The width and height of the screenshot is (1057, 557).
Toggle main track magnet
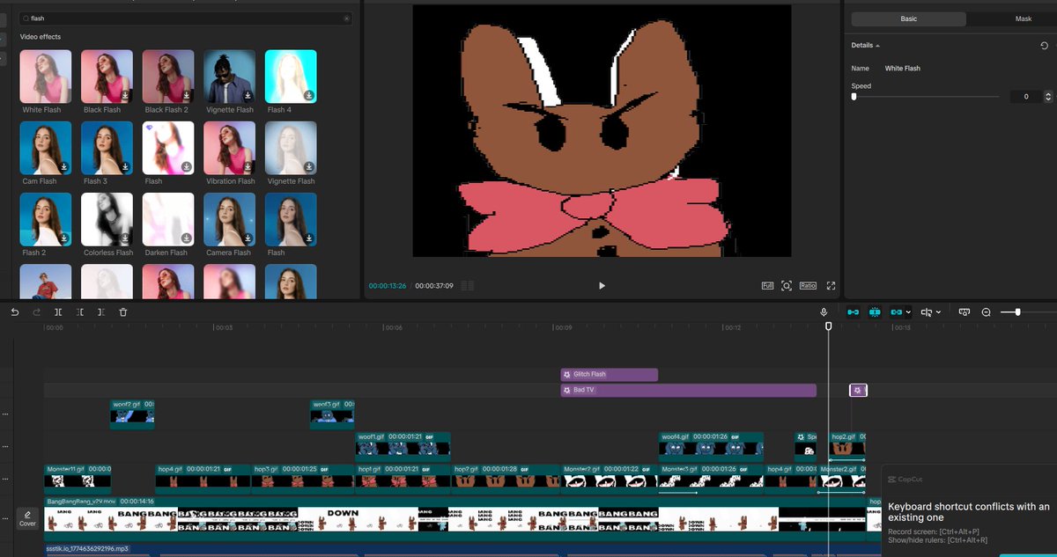(853, 312)
